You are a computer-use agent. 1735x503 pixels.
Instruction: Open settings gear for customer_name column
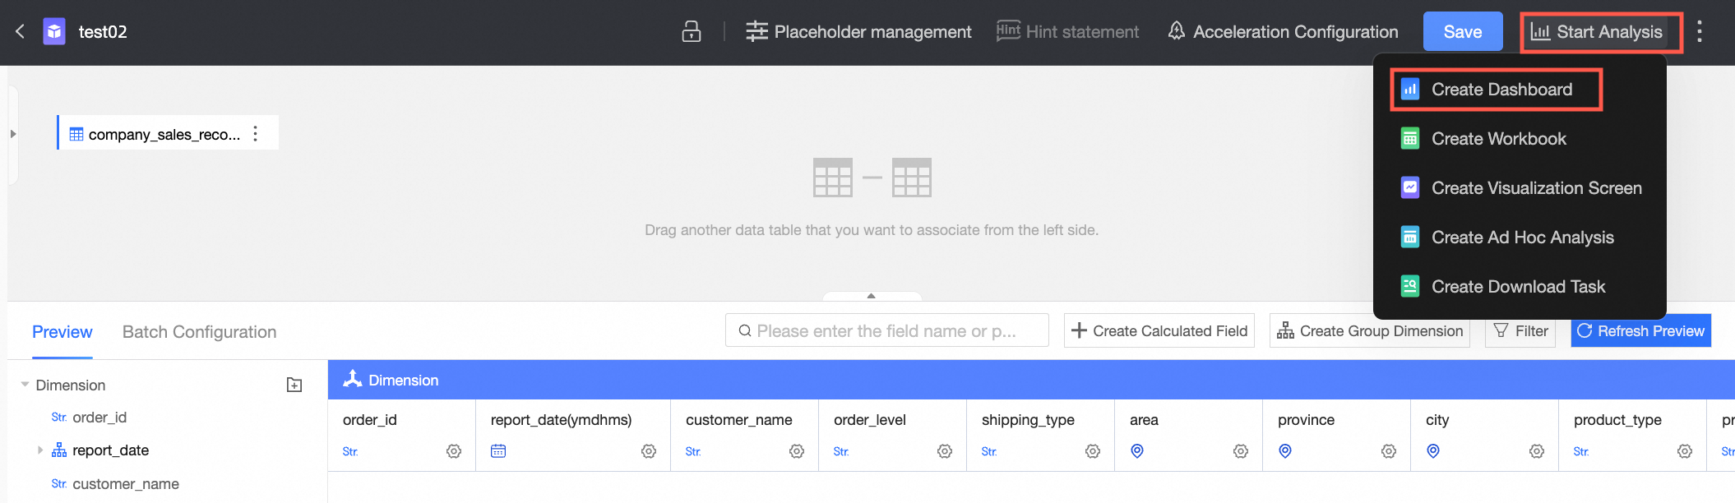click(797, 451)
